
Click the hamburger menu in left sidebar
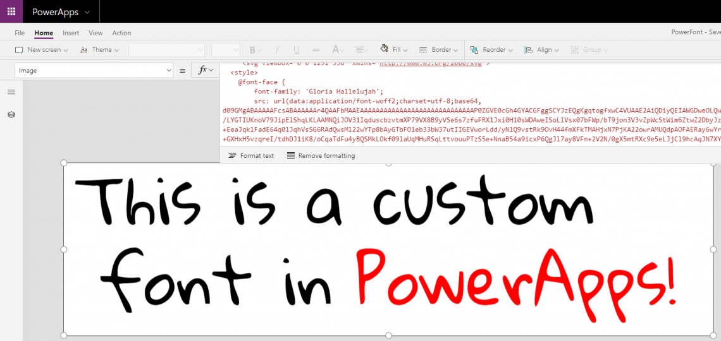(11, 92)
